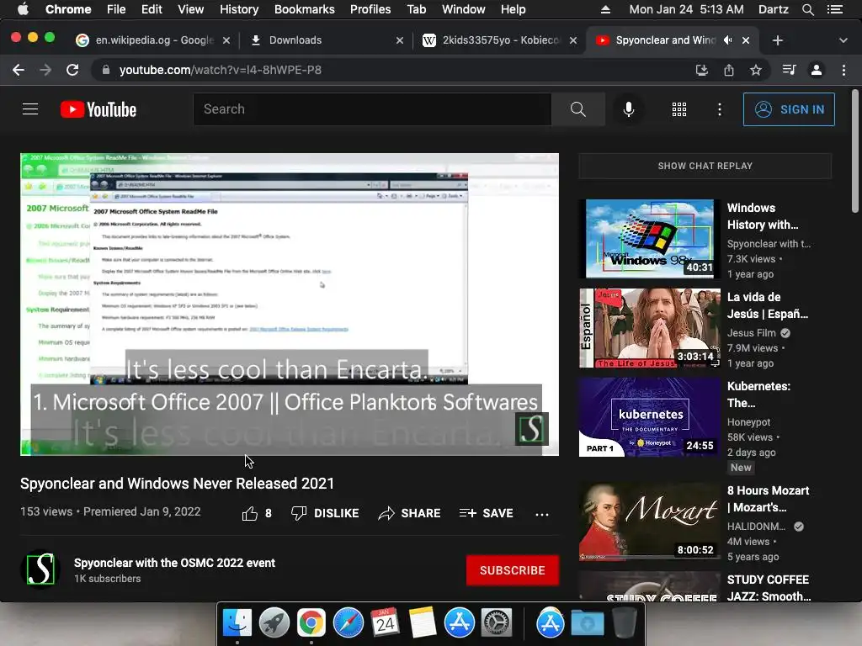Switch to en.wikipedia.og Google tab
The image size is (862, 646).
coord(153,40)
